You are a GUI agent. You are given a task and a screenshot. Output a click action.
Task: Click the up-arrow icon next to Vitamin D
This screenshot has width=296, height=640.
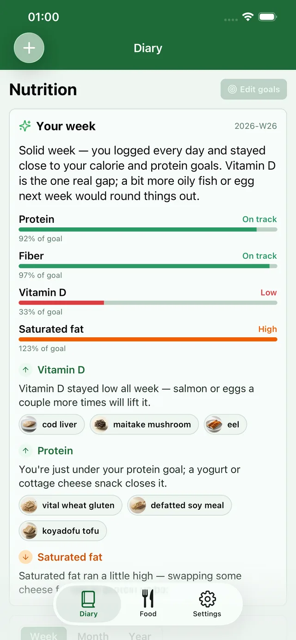(x=26, y=370)
